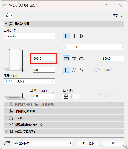Click the OK button
The image size is (128, 149).
pos(113,143)
